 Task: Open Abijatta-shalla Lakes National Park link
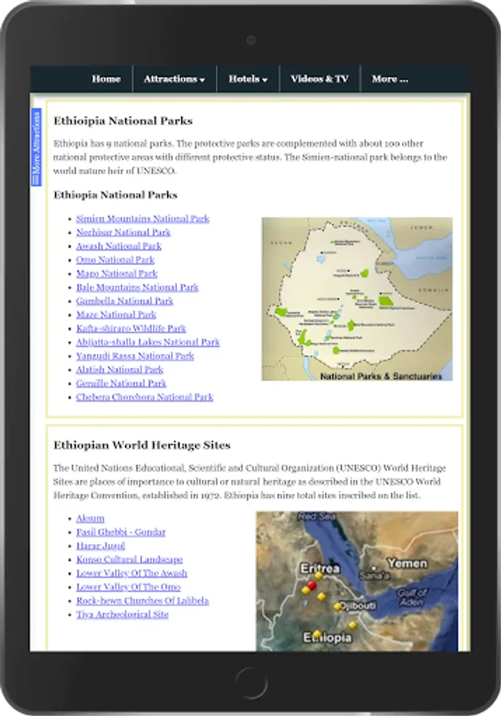tap(147, 342)
